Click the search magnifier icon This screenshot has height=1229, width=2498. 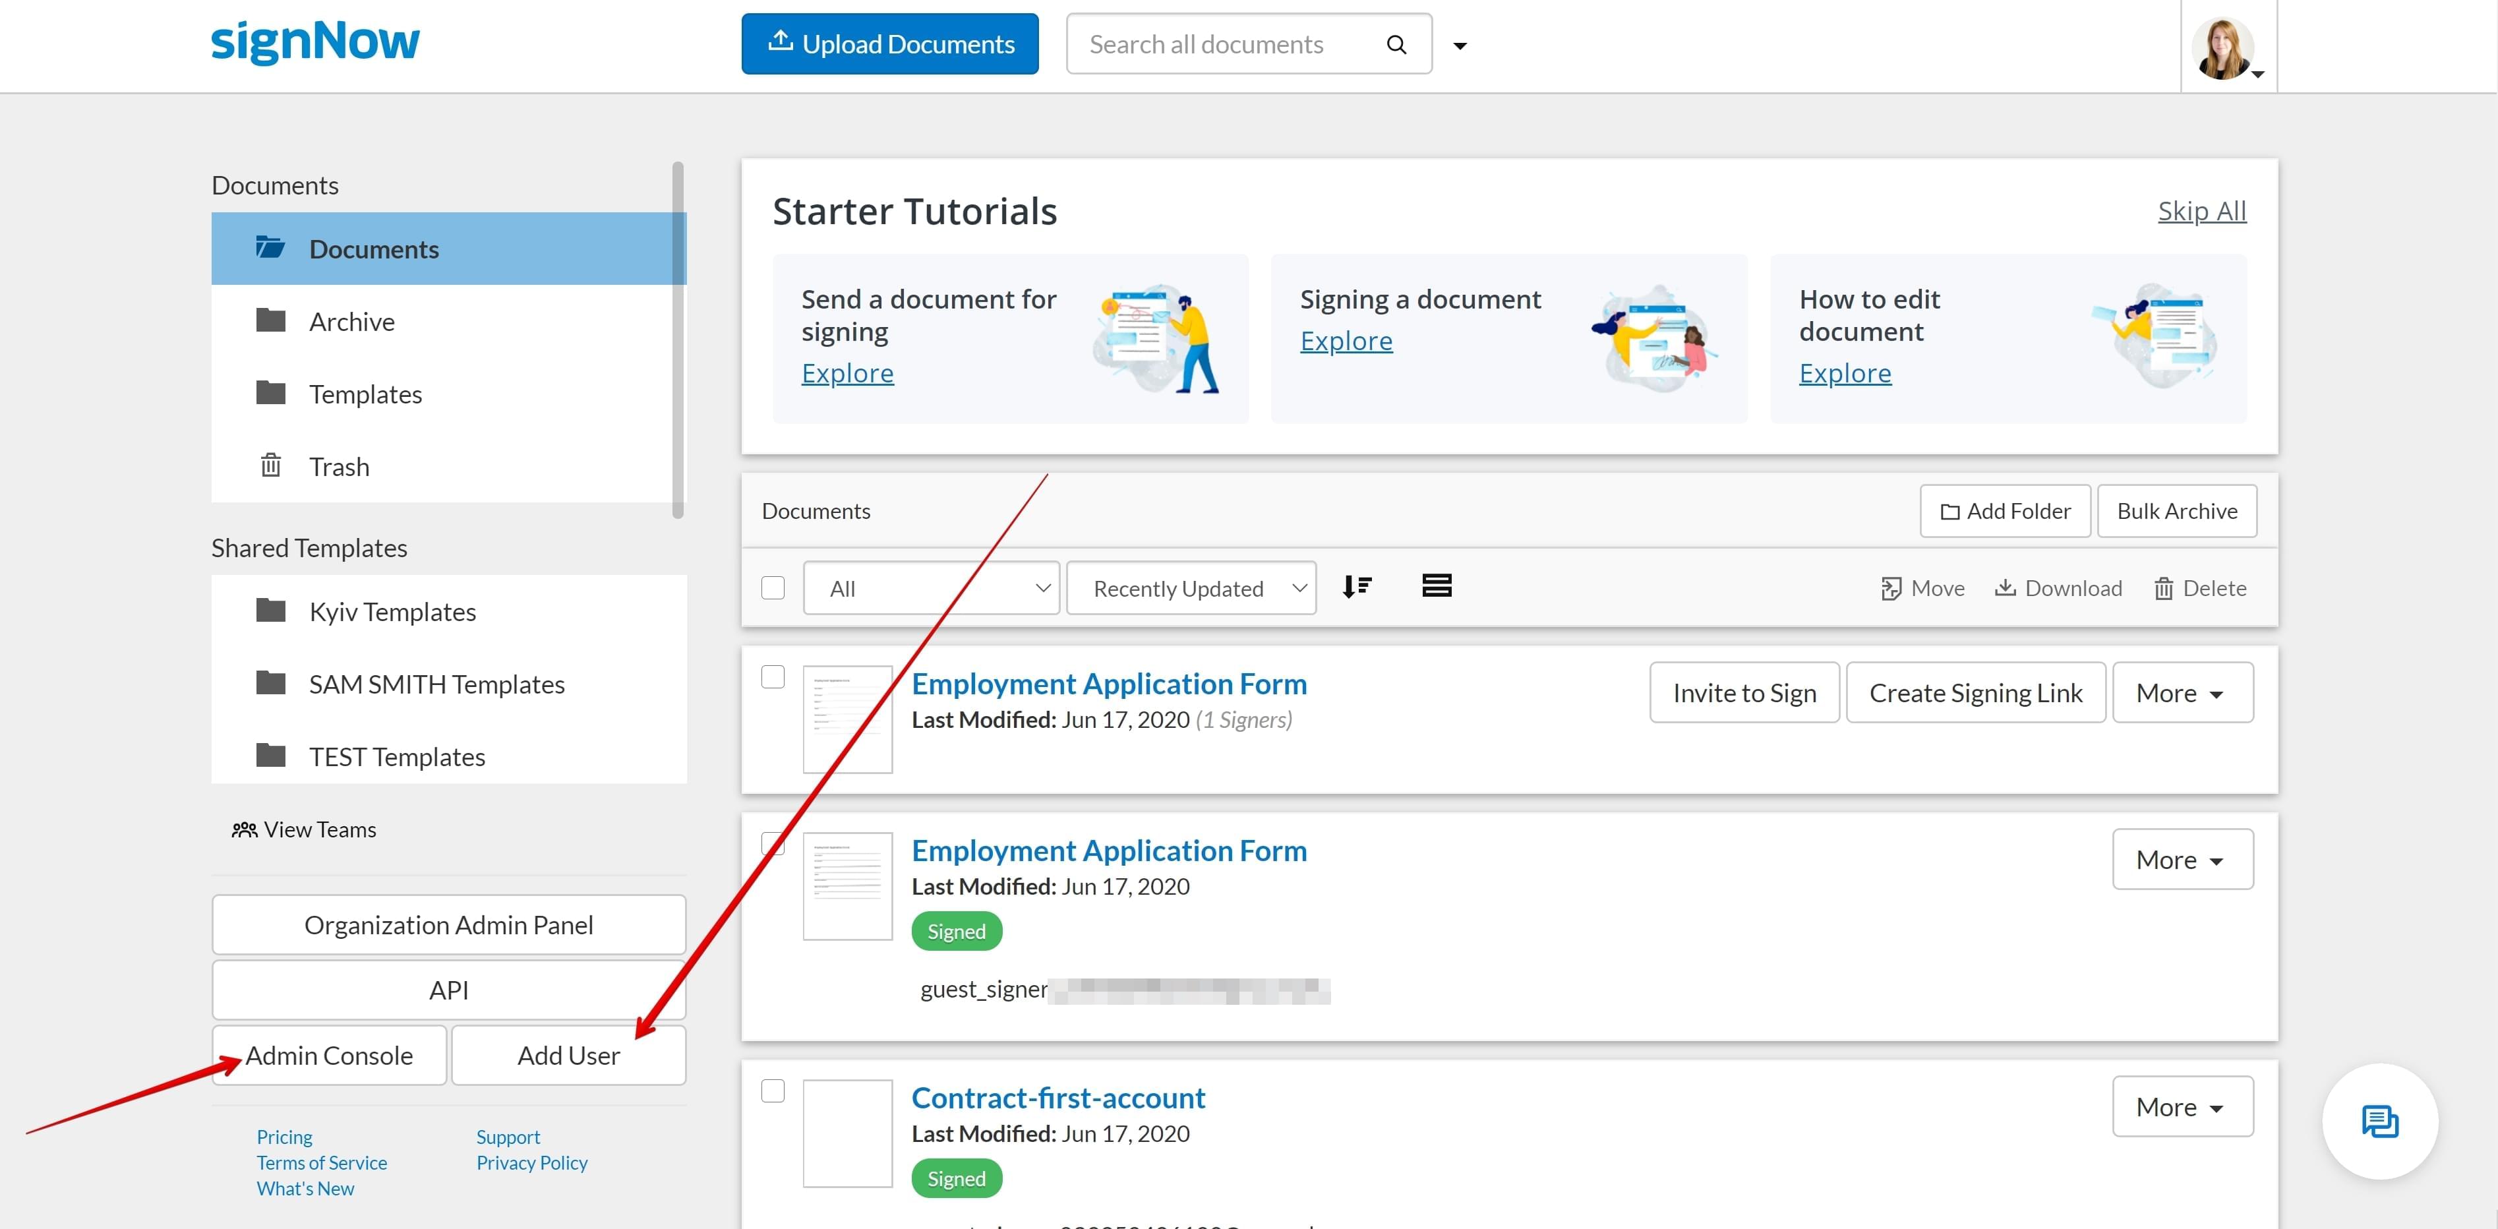click(1396, 45)
